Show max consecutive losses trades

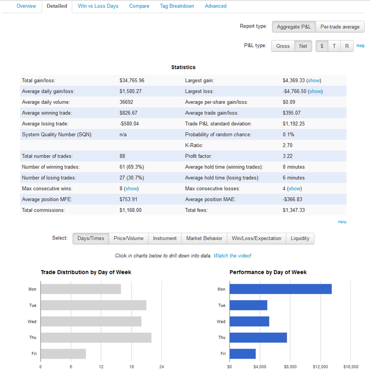pyautogui.click(x=295, y=189)
